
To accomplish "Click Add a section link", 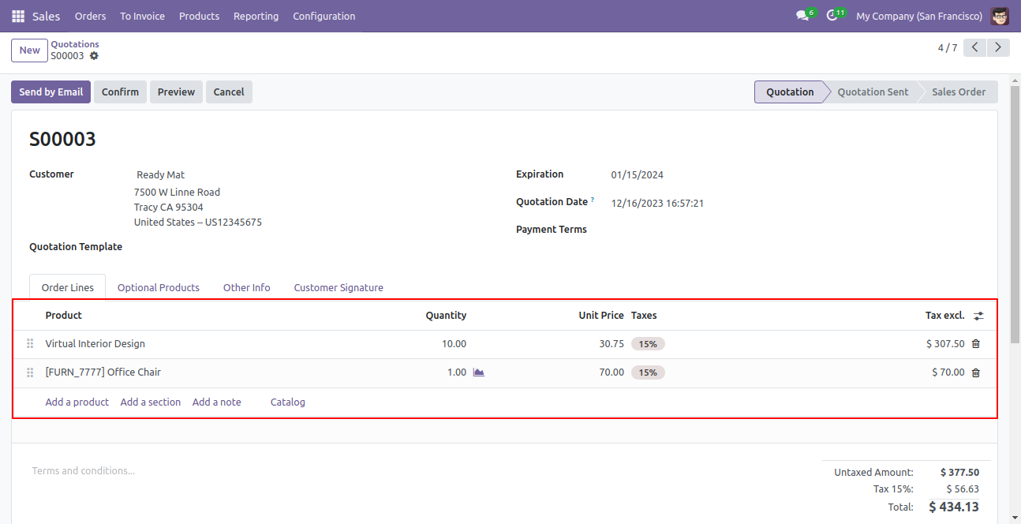I will coord(151,402).
